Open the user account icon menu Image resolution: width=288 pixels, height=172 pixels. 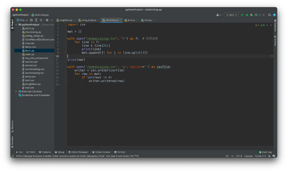pos(218,15)
